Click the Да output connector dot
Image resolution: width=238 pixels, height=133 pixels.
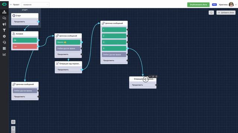coord(38,40)
